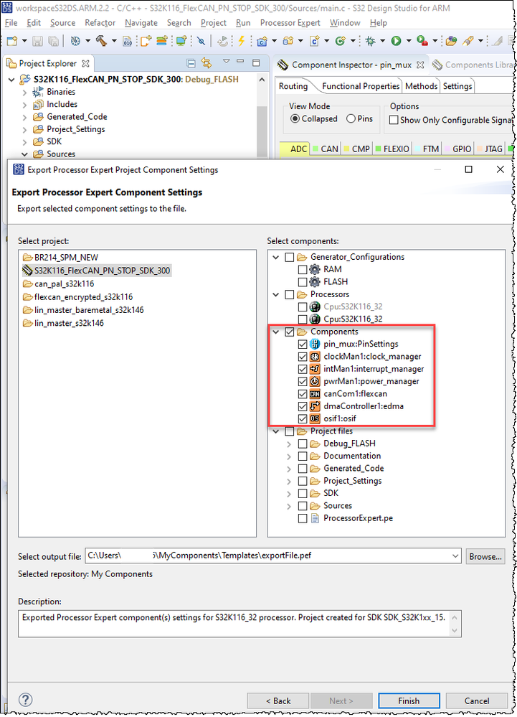Click the Browse button

pyautogui.click(x=485, y=556)
